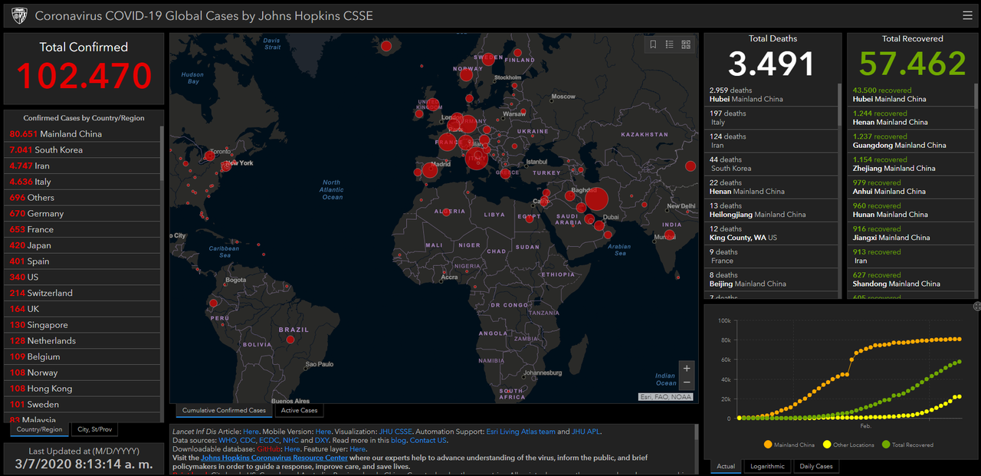The height and width of the screenshot is (476, 981).
Task: Select US row with 340 cases
Action: 83,277
